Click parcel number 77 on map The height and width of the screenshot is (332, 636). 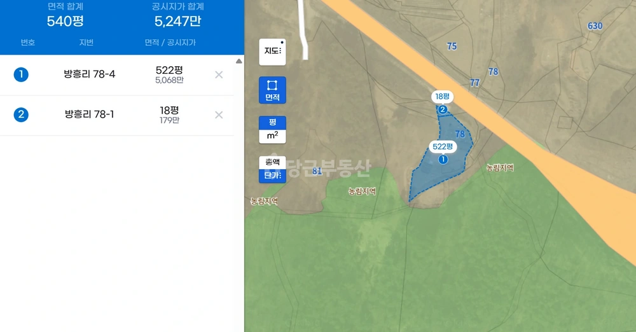click(474, 83)
